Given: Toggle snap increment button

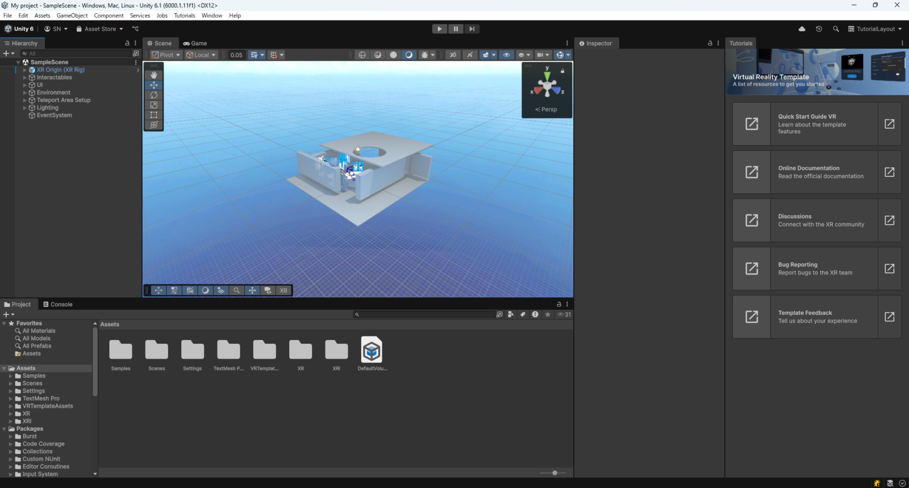Looking at the screenshot, I should pos(274,55).
